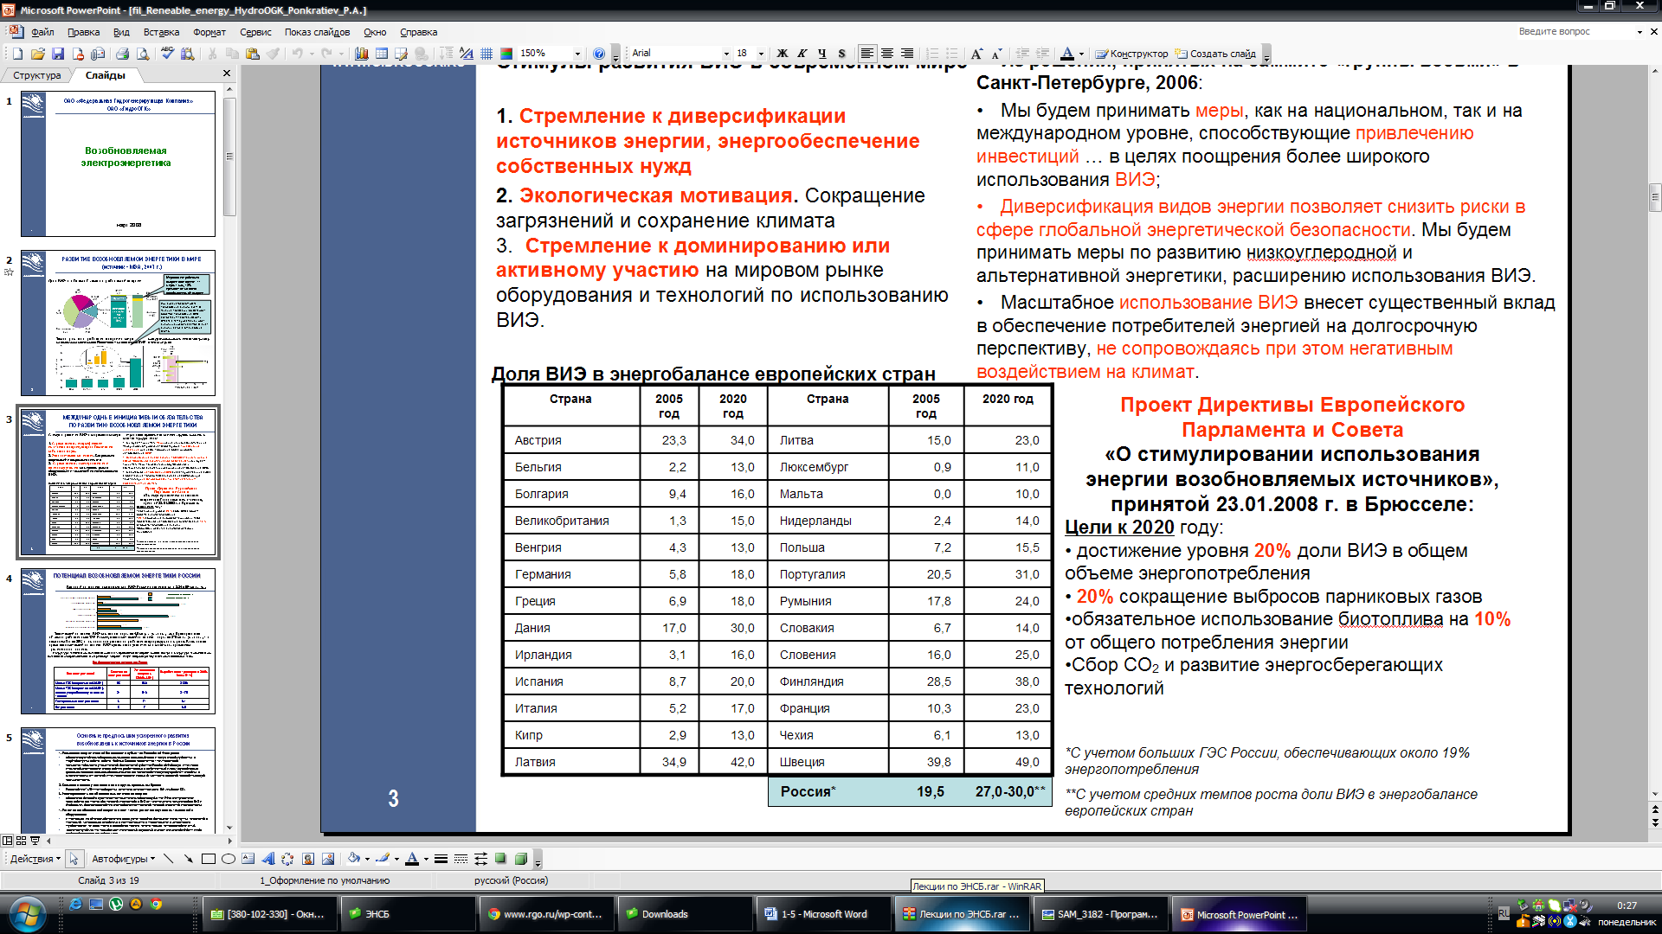
Task: Toggle center text alignment
Action: (887, 54)
